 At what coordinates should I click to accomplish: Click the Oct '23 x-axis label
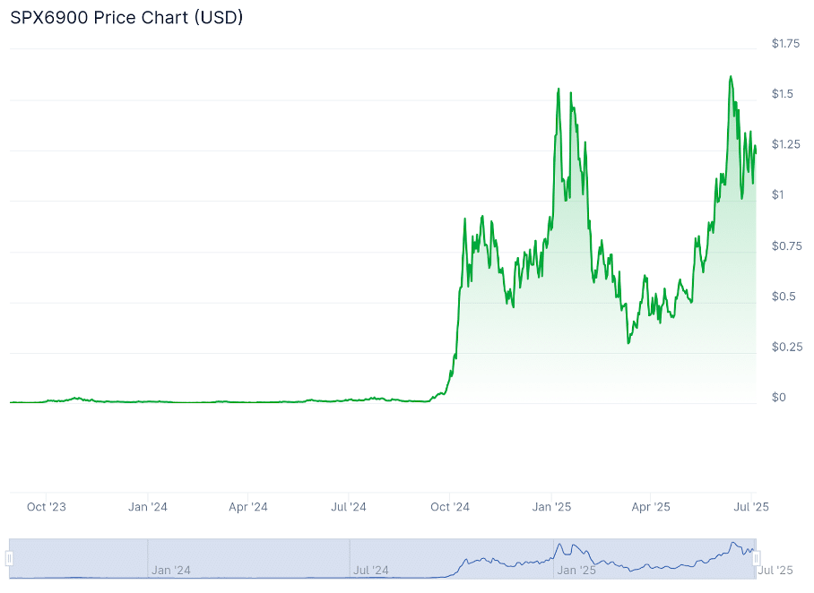pyautogui.click(x=47, y=507)
